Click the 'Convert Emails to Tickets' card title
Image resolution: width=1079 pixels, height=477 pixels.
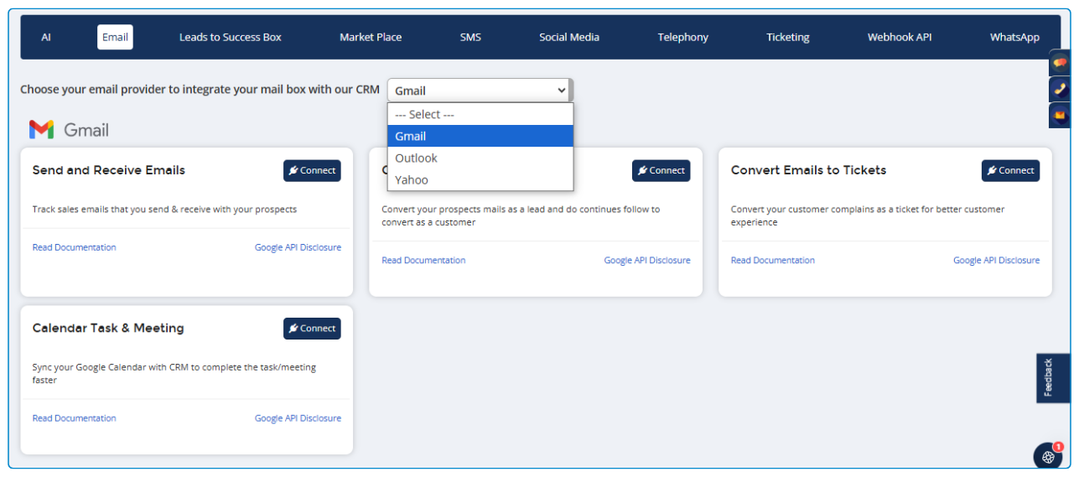[x=808, y=170]
